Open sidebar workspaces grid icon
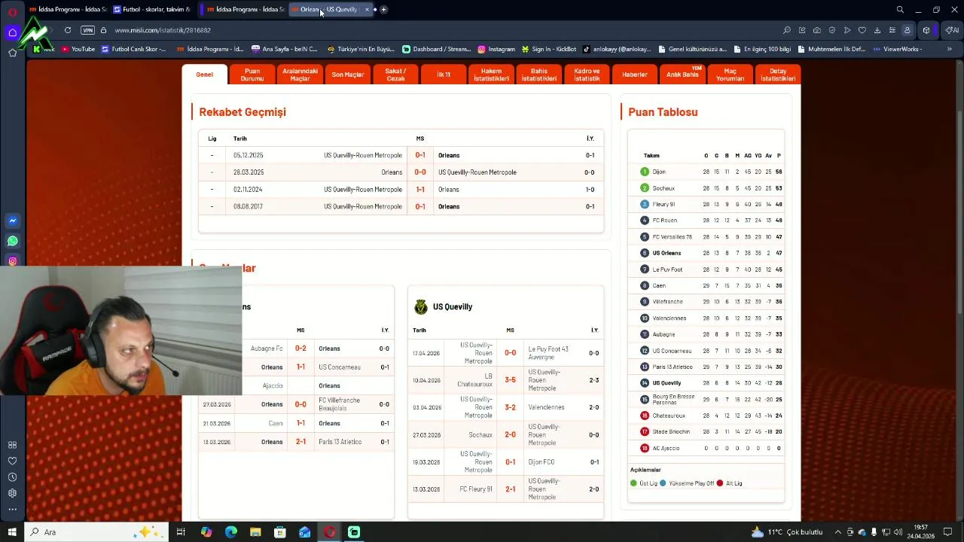The height and width of the screenshot is (542, 964). click(12, 445)
